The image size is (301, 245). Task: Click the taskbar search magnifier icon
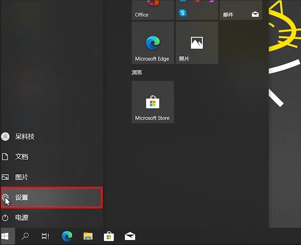pos(25,236)
